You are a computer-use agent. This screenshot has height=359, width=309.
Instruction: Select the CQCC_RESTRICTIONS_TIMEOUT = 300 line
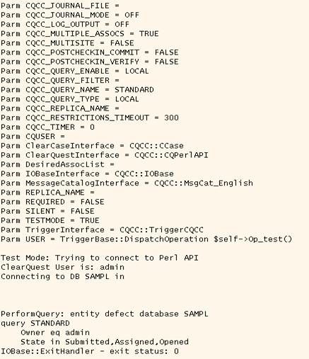(x=90, y=118)
